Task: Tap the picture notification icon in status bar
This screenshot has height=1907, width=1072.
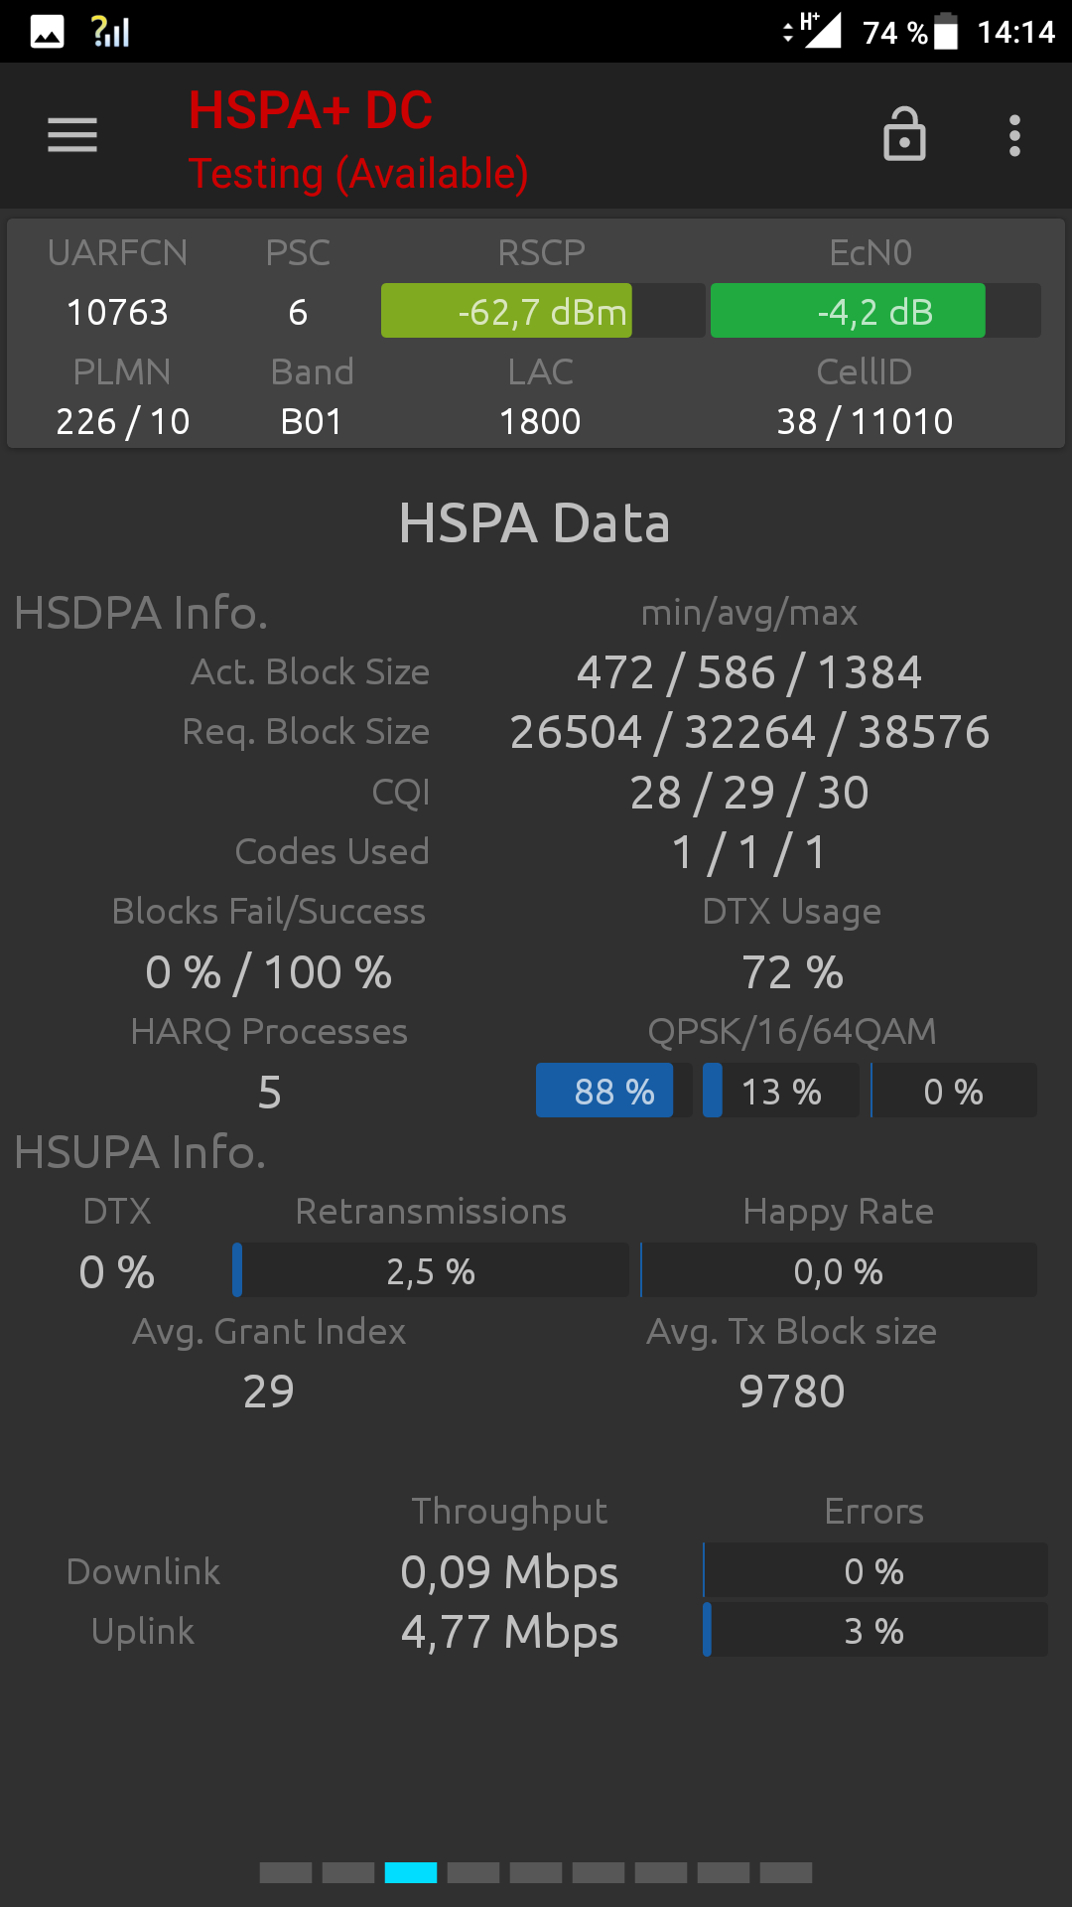Action: (47, 32)
